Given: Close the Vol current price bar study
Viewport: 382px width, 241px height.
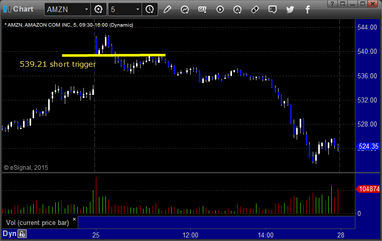Looking at the screenshot, I should point(74,219).
